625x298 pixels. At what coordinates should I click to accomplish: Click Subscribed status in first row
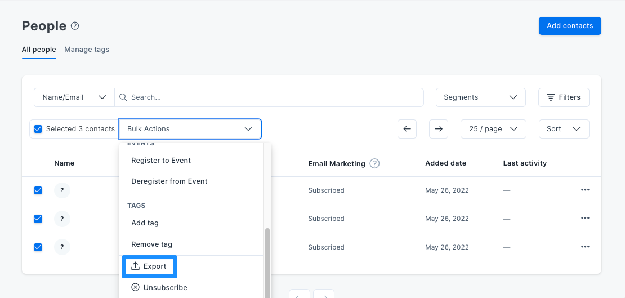click(x=326, y=190)
